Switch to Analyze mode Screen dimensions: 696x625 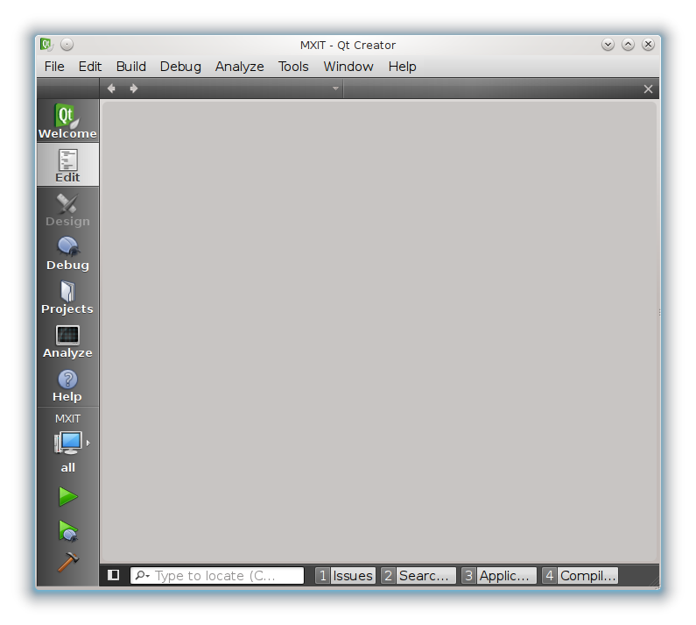[67, 340]
